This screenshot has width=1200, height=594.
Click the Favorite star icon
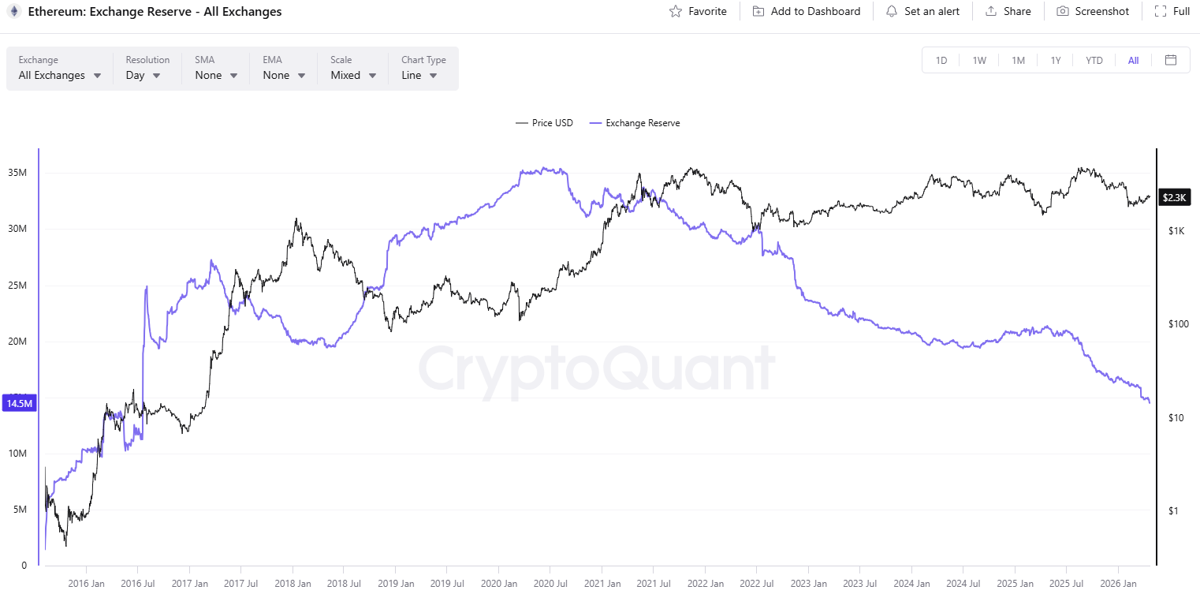[676, 11]
